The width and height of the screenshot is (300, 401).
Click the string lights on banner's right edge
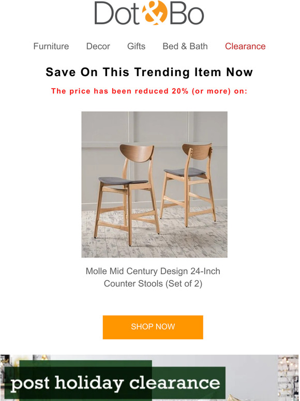[x=288, y=378]
